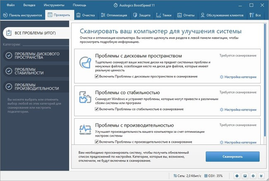The width and height of the screenshot is (269, 181).
Task: Click the disk space broom icon
Action: pyautogui.click(x=86, y=63)
